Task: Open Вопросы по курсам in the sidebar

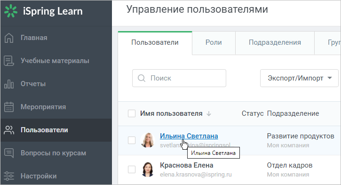Action: coord(56,153)
